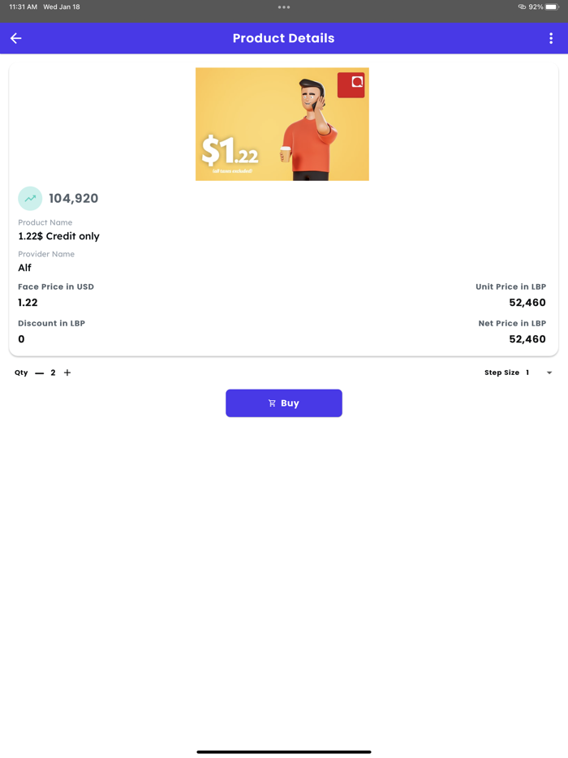Screen dimensions: 568x758
Task: Tap the back arrow in the header
Action: tap(15, 38)
